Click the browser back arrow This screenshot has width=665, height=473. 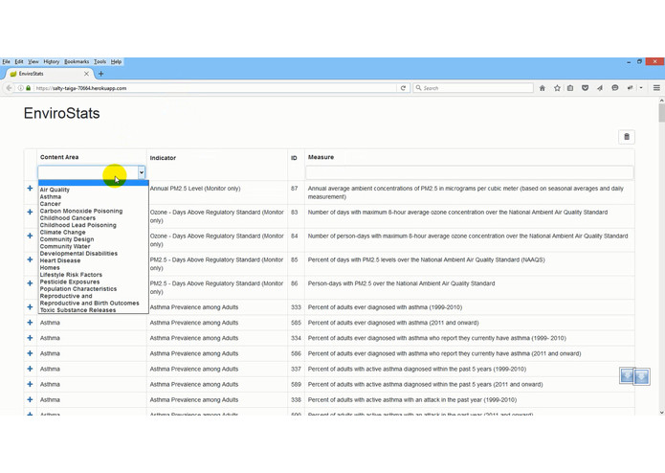pos(9,88)
